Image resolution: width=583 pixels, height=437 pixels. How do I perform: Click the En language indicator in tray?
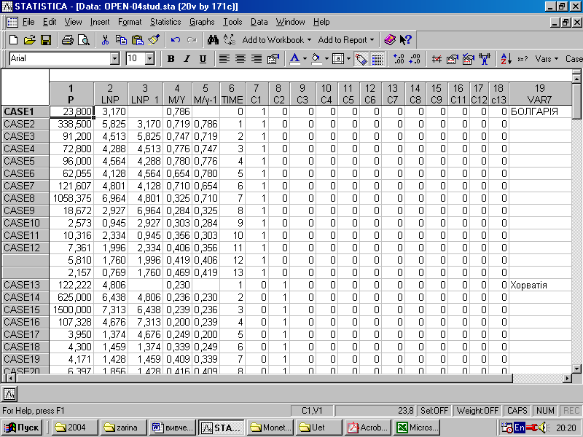(x=520, y=428)
